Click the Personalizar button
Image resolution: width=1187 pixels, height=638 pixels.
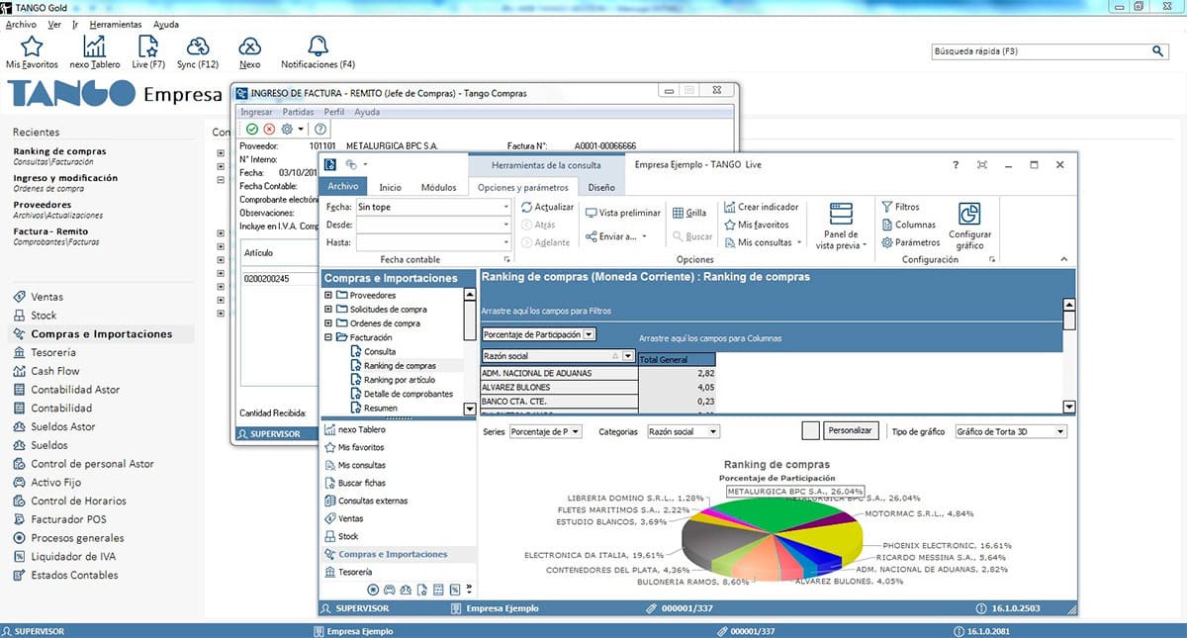pos(852,431)
